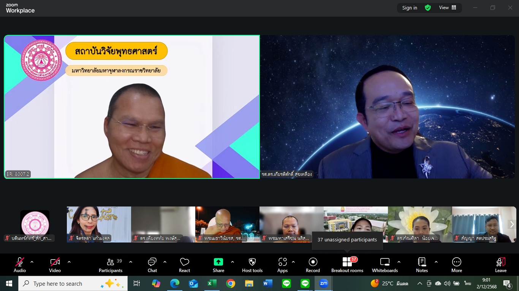Start screen sharing with Share

pos(218,264)
